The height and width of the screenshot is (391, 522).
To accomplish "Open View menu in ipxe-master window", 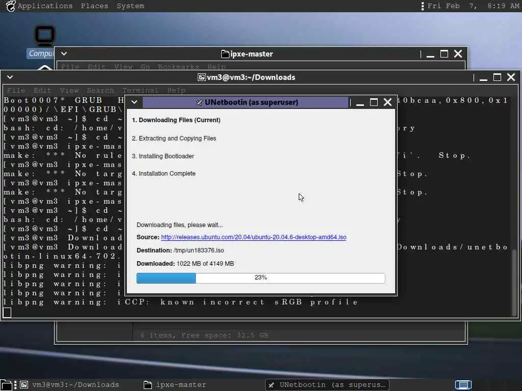I will 123,67.
